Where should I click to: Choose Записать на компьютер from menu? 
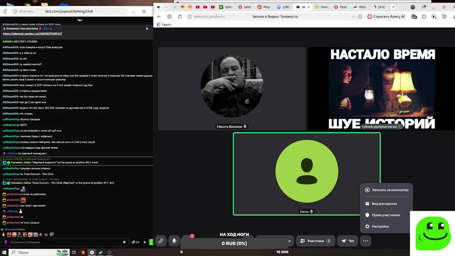tap(386, 190)
